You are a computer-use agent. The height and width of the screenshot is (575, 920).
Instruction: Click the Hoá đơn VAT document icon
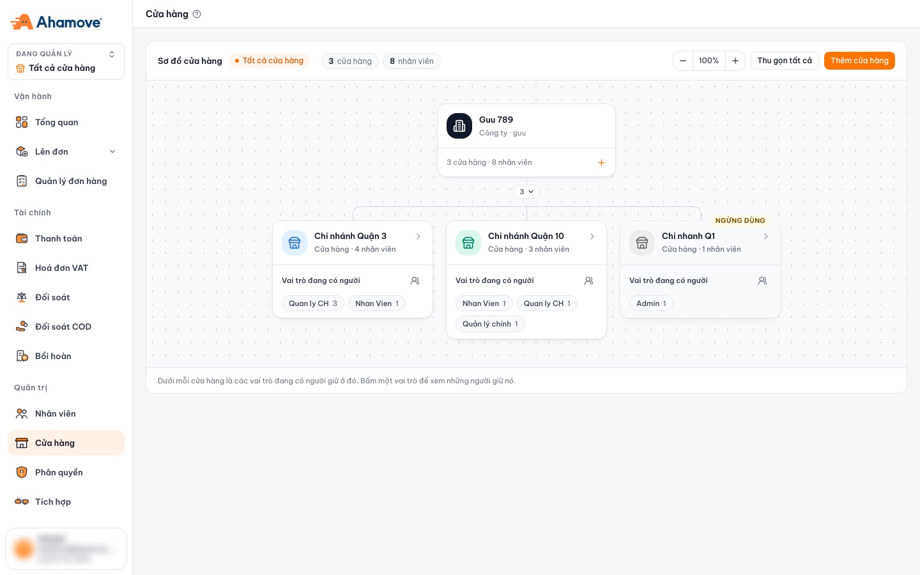tap(22, 268)
